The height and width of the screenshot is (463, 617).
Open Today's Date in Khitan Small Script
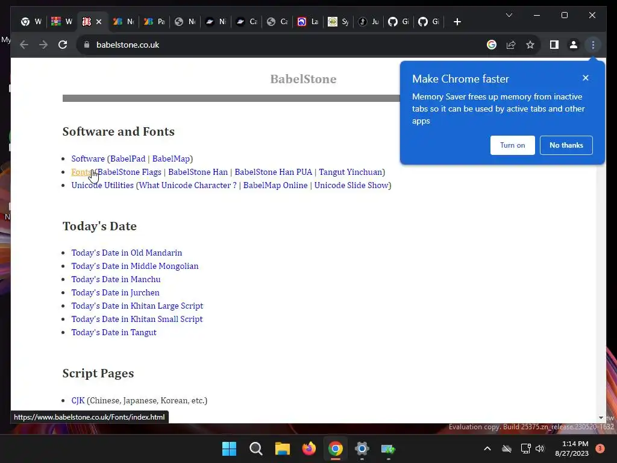tap(137, 319)
